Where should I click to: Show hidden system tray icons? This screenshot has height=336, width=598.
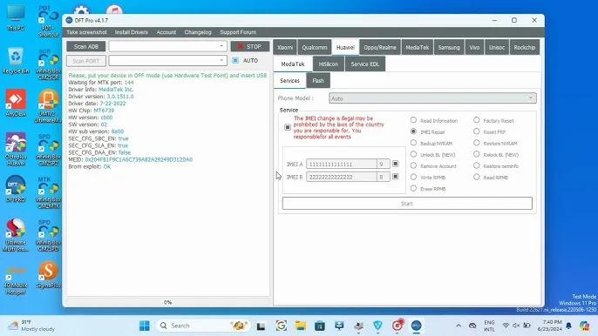click(459, 326)
